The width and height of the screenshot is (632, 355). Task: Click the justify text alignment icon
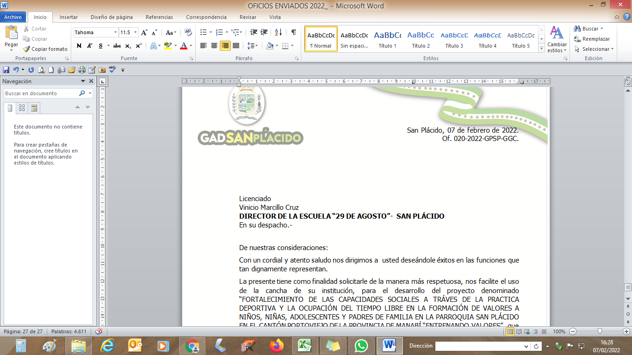[x=236, y=46]
